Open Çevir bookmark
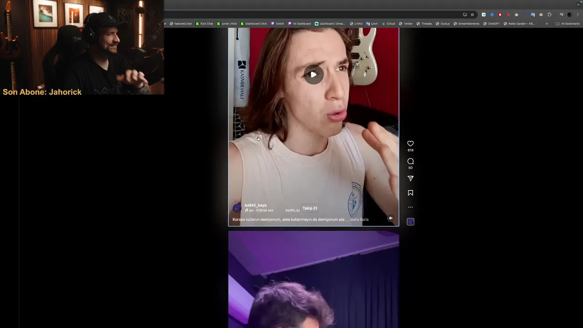Viewport: 583px width, 328px height. [x=372, y=24]
